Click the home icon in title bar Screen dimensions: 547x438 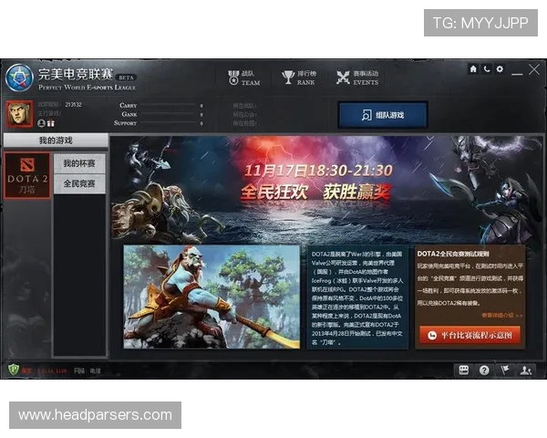[473, 68]
